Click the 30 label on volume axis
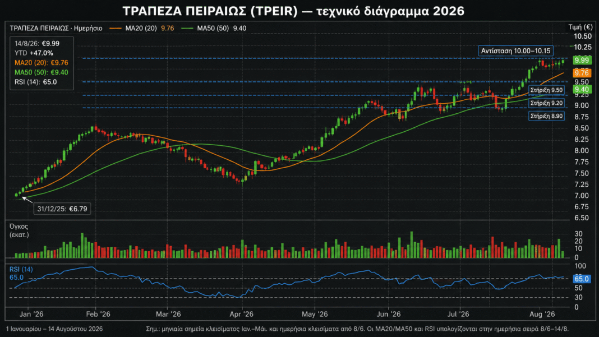 click(578, 233)
